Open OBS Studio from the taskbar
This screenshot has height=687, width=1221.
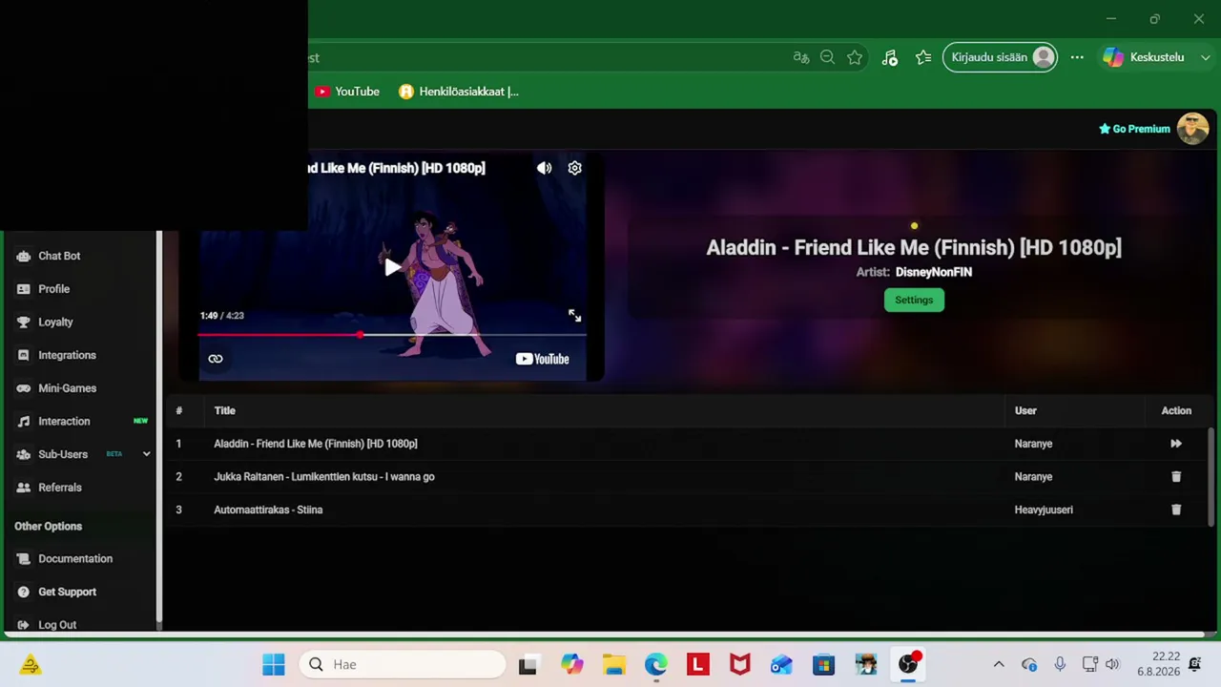click(x=908, y=664)
